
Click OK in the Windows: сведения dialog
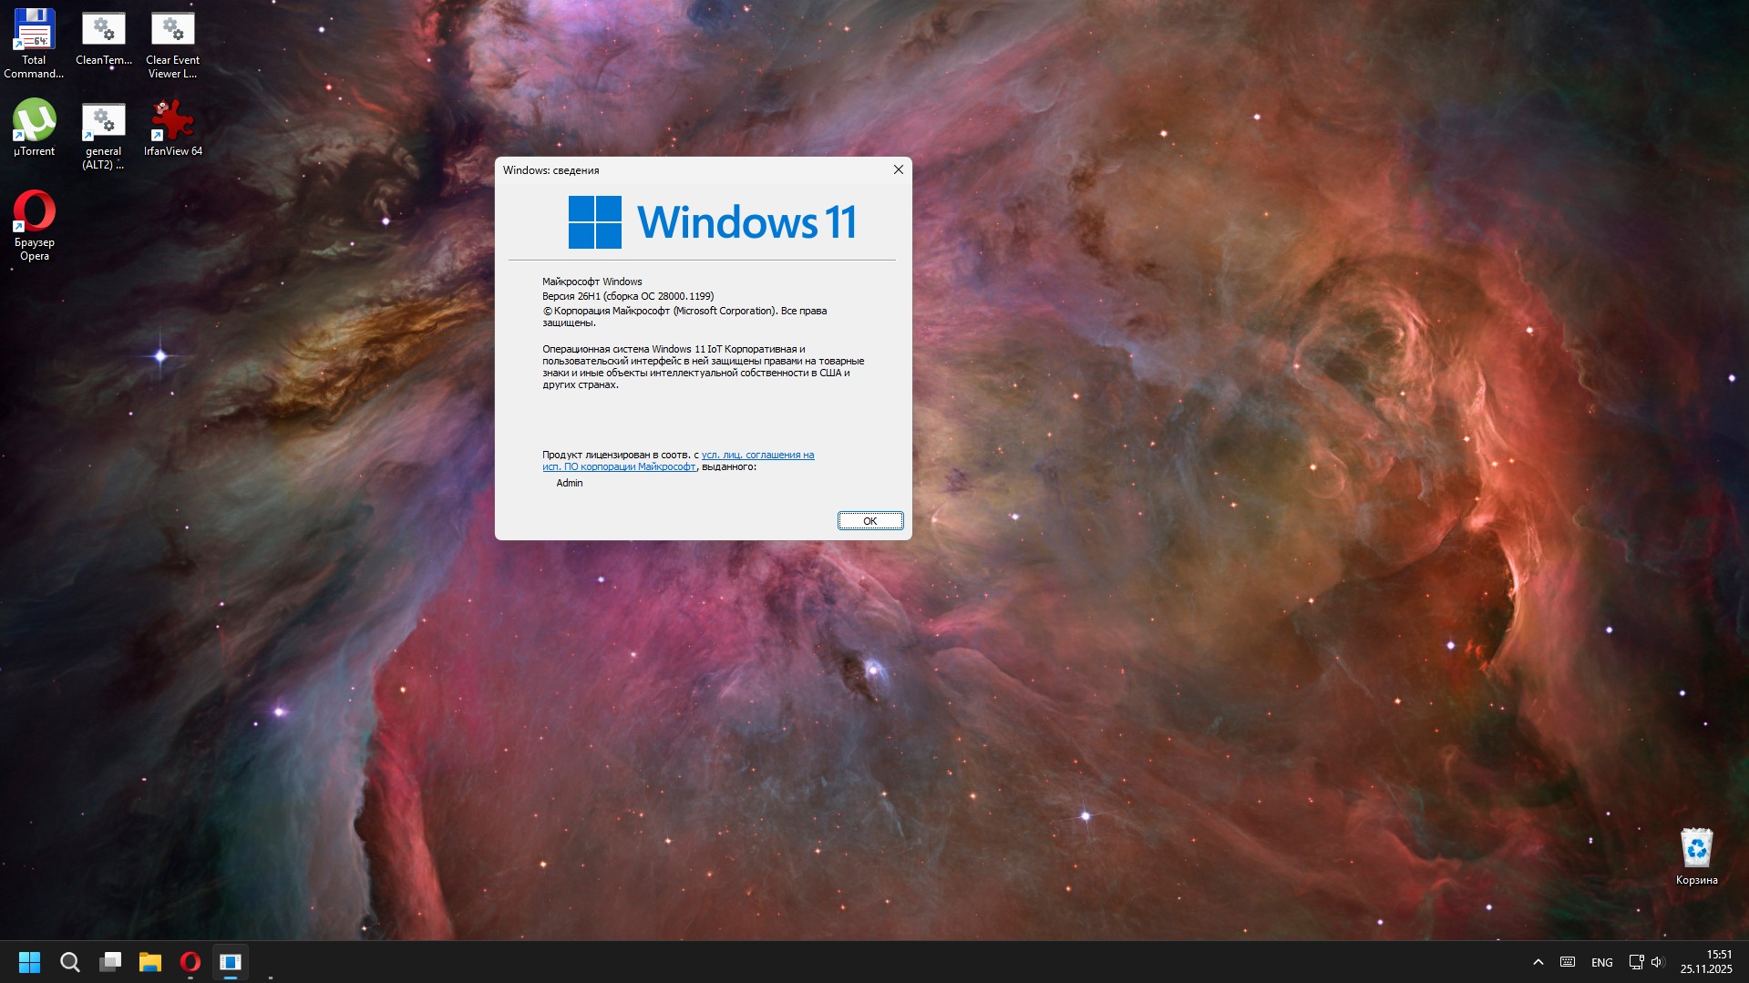(x=870, y=521)
